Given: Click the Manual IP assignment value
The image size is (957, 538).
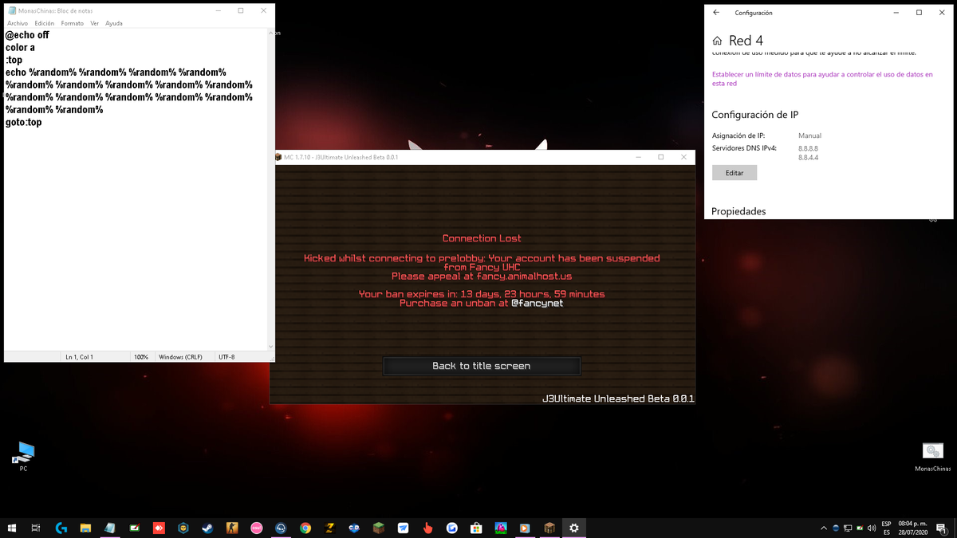Looking at the screenshot, I should click(810, 135).
